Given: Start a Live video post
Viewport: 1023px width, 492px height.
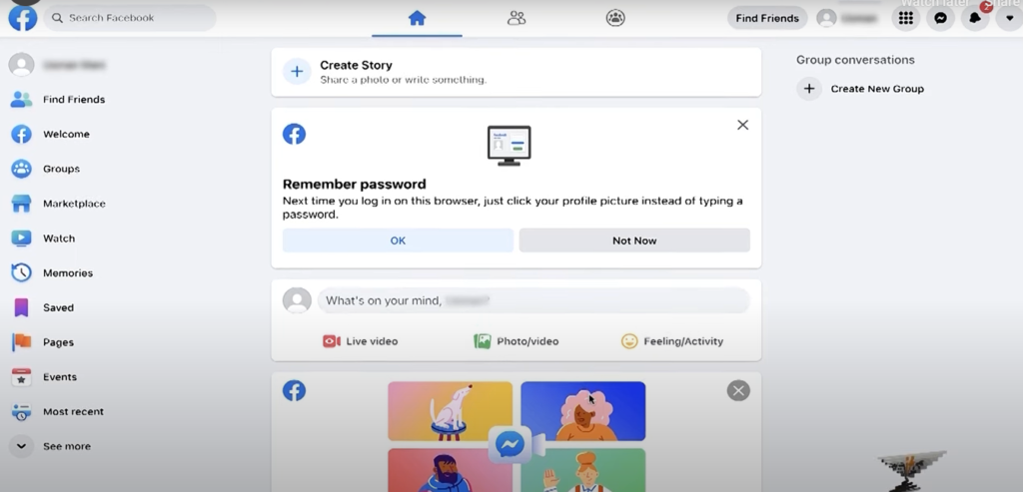Looking at the screenshot, I should point(360,341).
